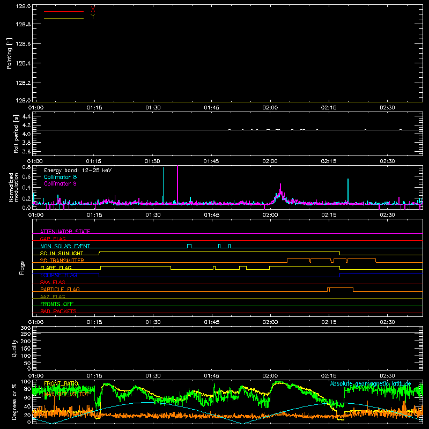Click the 'SC_TRANSMITTER' flag label
The image size is (429, 429).
click(x=62, y=261)
